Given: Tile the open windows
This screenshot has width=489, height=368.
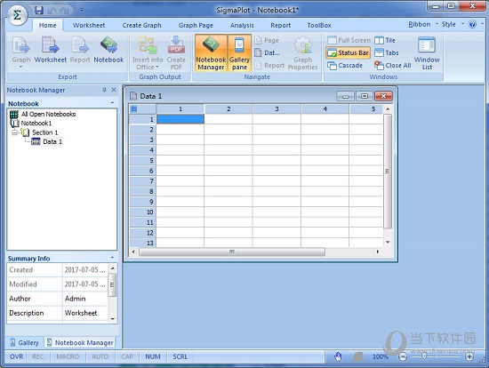Looking at the screenshot, I should click(385, 40).
